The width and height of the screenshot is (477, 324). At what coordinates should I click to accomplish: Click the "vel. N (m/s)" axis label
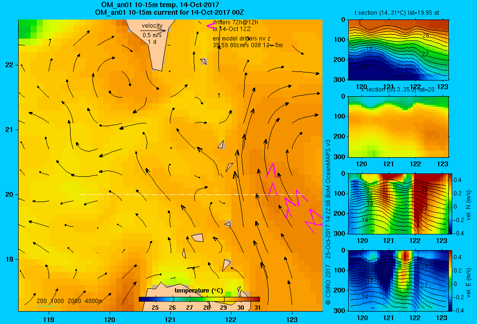pos(469,205)
